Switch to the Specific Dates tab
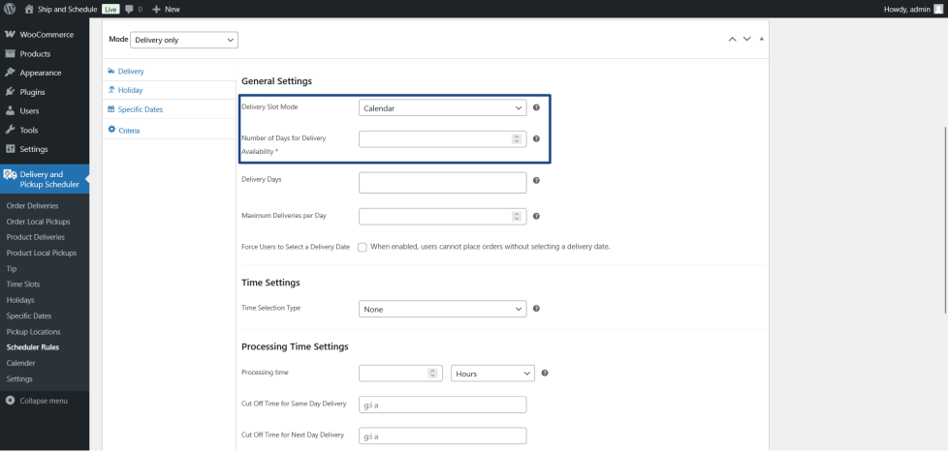948x451 pixels. [140, 109]
